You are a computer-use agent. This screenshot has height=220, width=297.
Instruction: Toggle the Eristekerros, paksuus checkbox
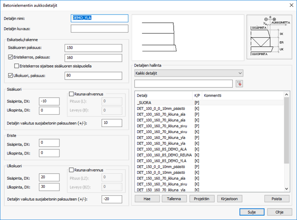tap(11, 57)
